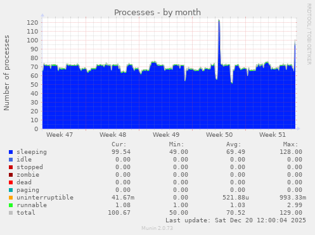Click the stopped legend color swatch
315x235 pixels.
point(11,167)
